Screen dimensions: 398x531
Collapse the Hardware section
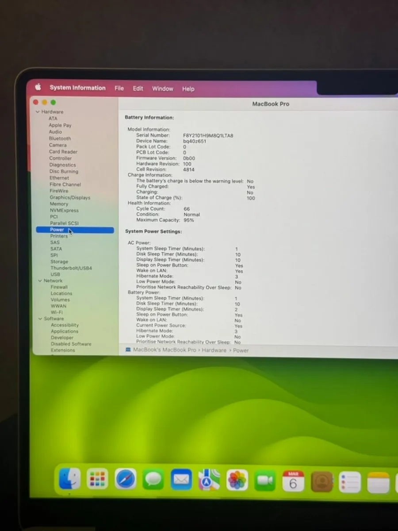[x=38, y=112]
